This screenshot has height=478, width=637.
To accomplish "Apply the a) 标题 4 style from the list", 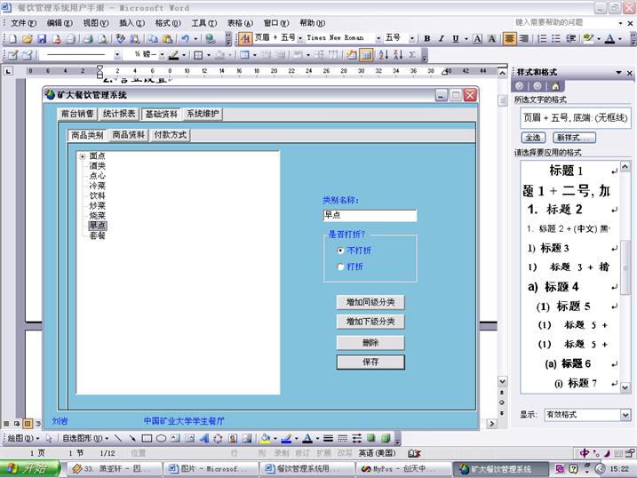I will click(x=570, y=287).
